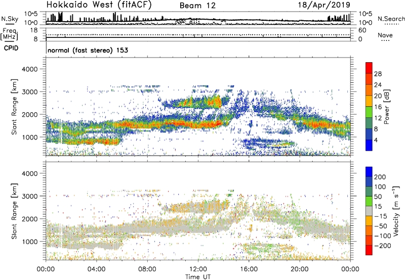Click the 'Nave' legend label

pos(385,35)
